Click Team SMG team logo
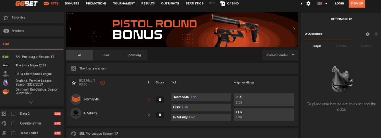The height and width of the screenshot is (138, 381). click(x=76, y=99)
